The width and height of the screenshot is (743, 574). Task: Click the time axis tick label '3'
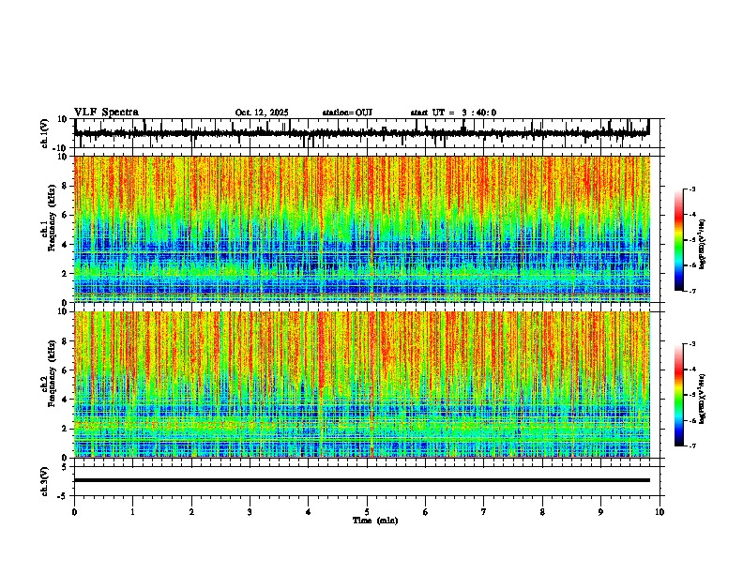[250, 512]
